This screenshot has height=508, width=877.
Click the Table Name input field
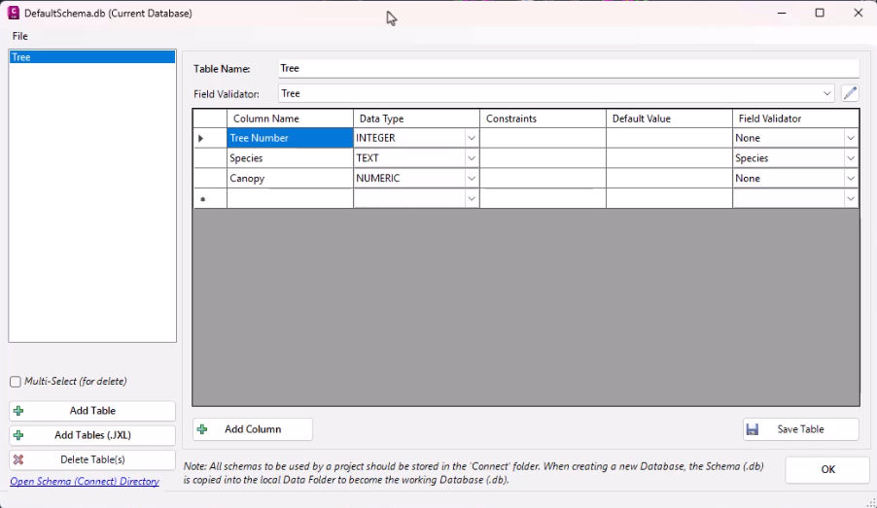(x=568, y=69)
